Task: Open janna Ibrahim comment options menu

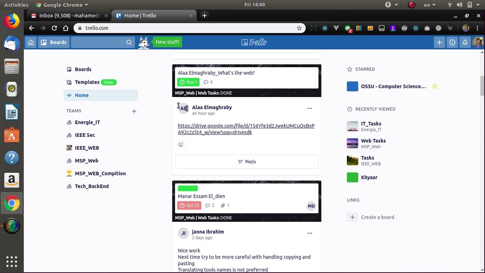Action: pos(310,233)
